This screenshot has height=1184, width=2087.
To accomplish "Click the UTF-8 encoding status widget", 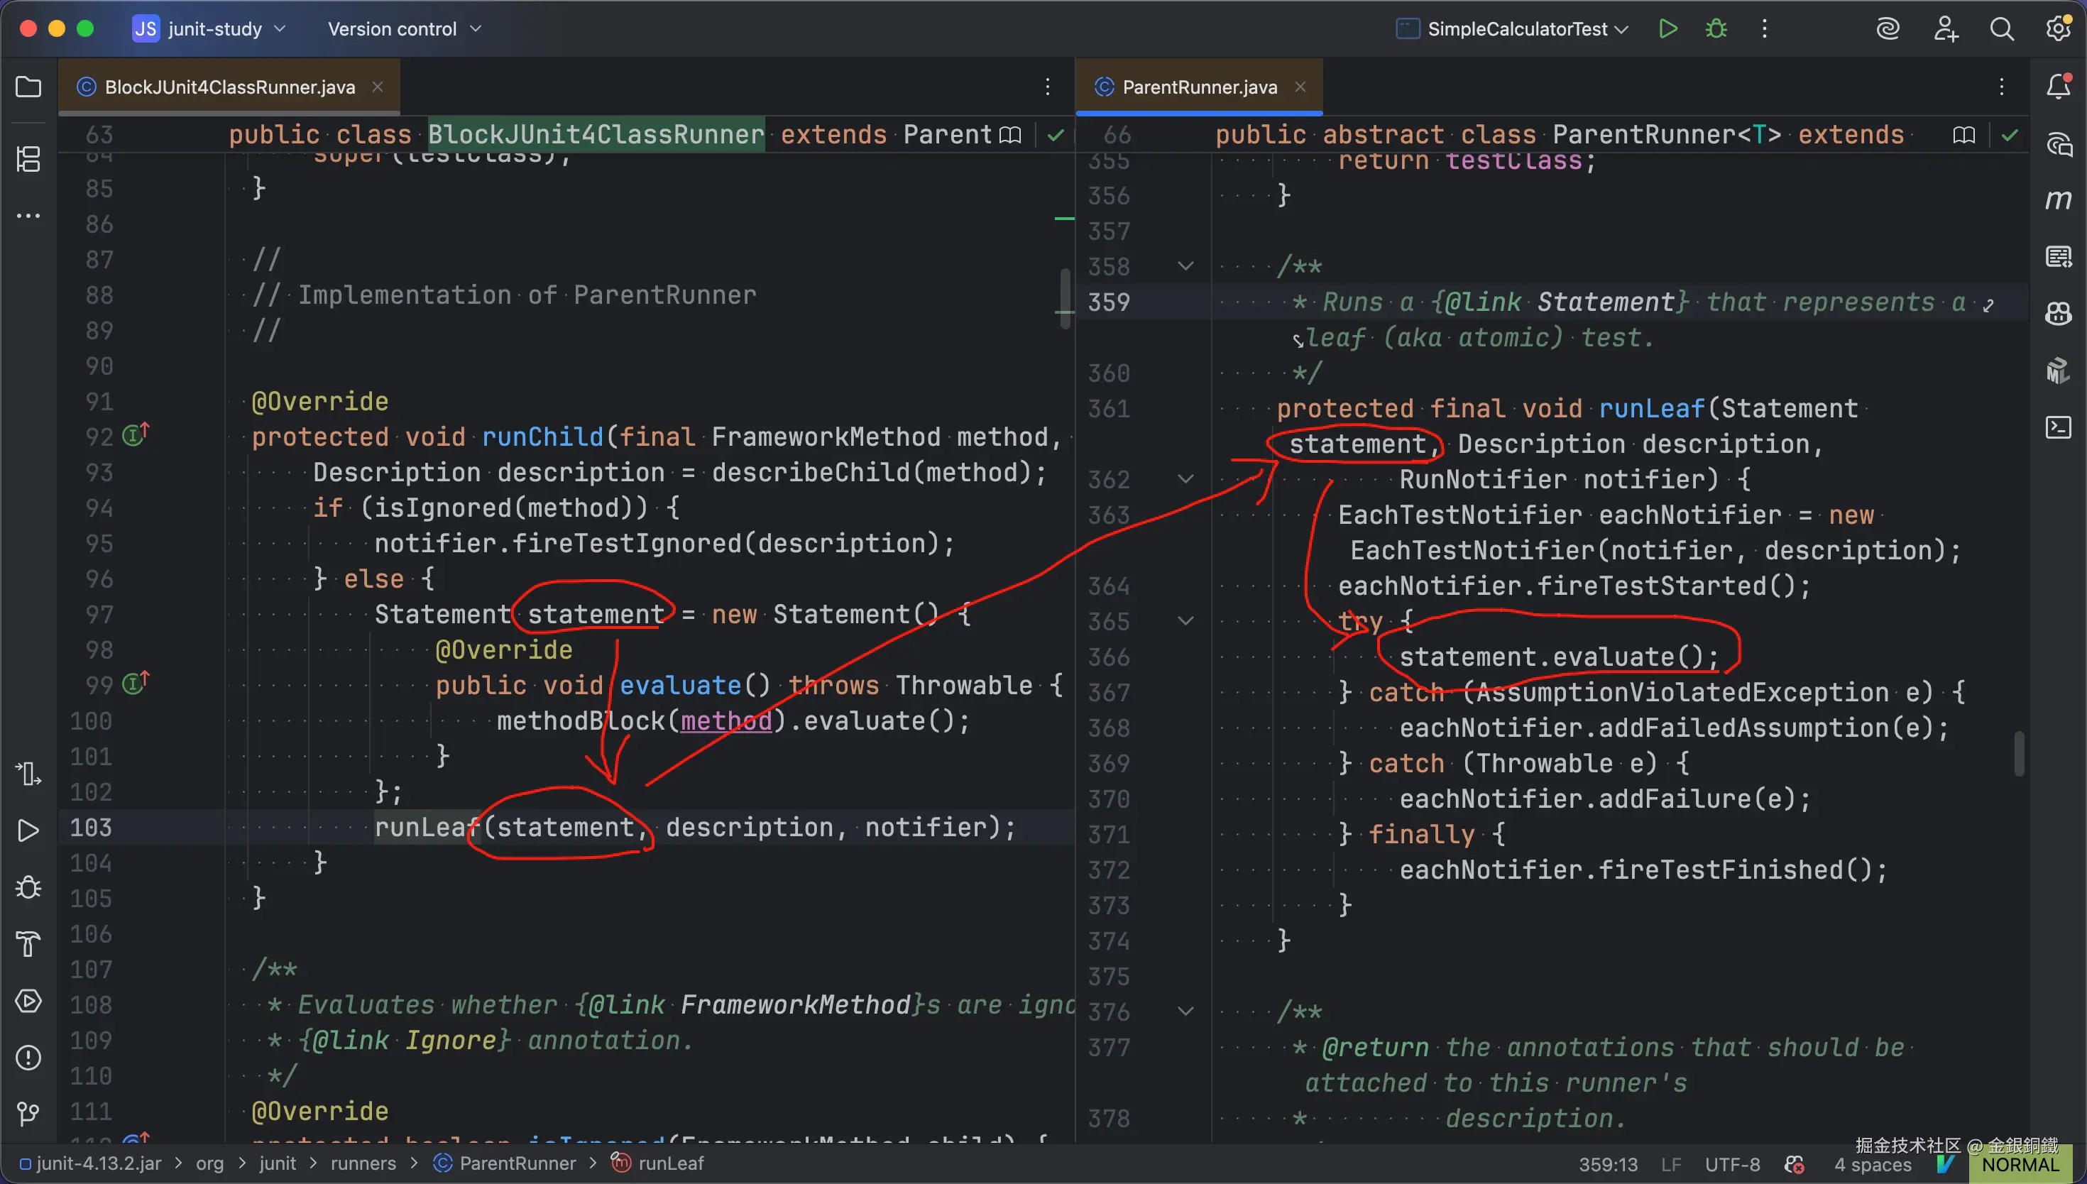I will [1732, 1165].
